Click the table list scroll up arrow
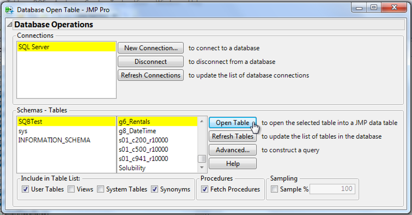 [x=202, y=121]
